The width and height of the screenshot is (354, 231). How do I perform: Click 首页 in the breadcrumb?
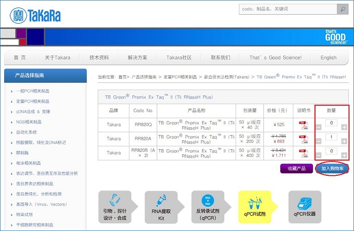122,77
